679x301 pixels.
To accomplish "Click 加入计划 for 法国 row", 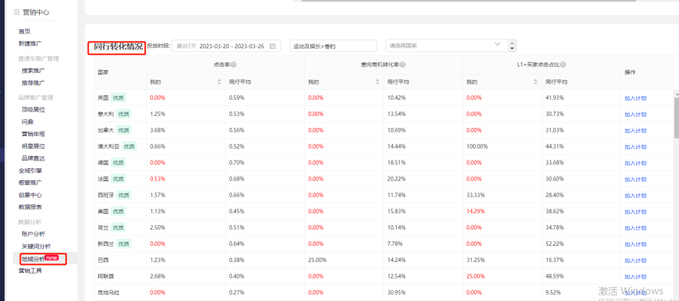I will (x=635, y=179).
